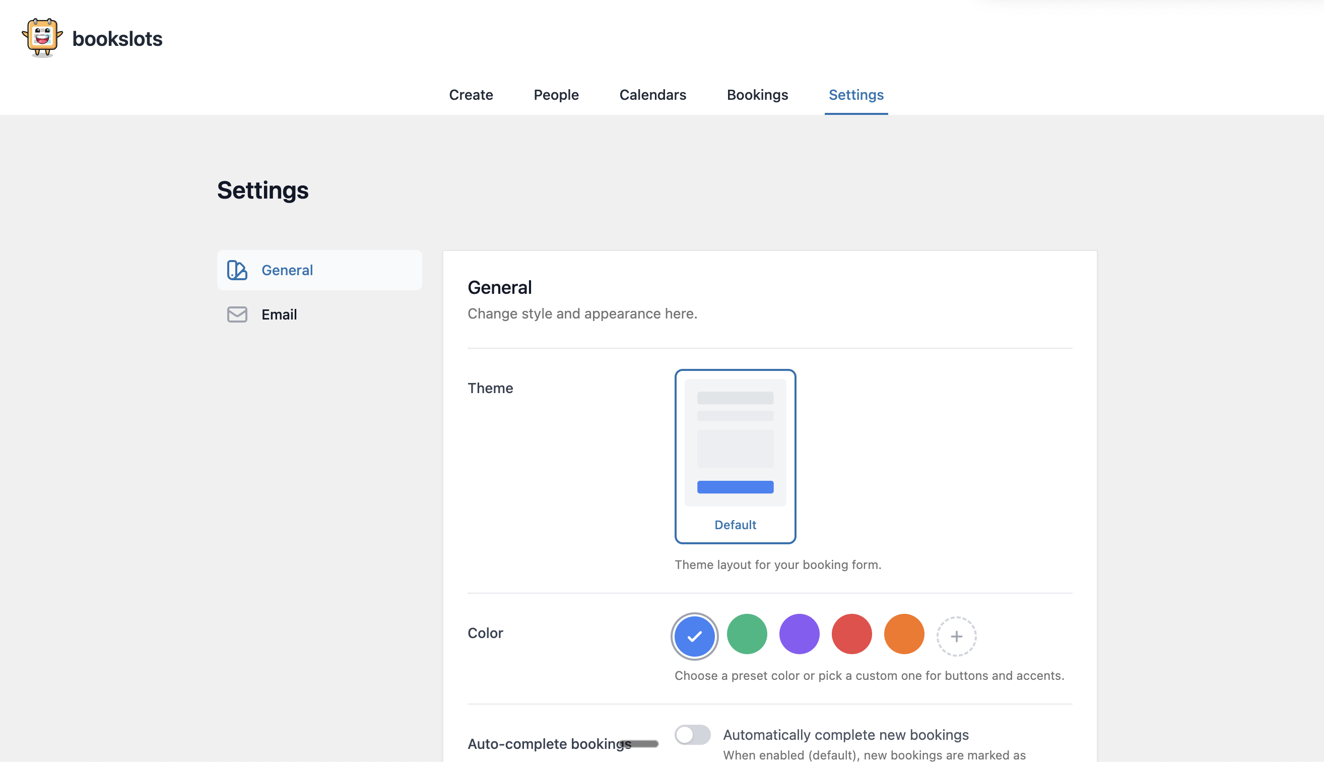This screenshot has width=1324, height=762.
Task: Add a custom color with plus icon
Action: (956, 637)
